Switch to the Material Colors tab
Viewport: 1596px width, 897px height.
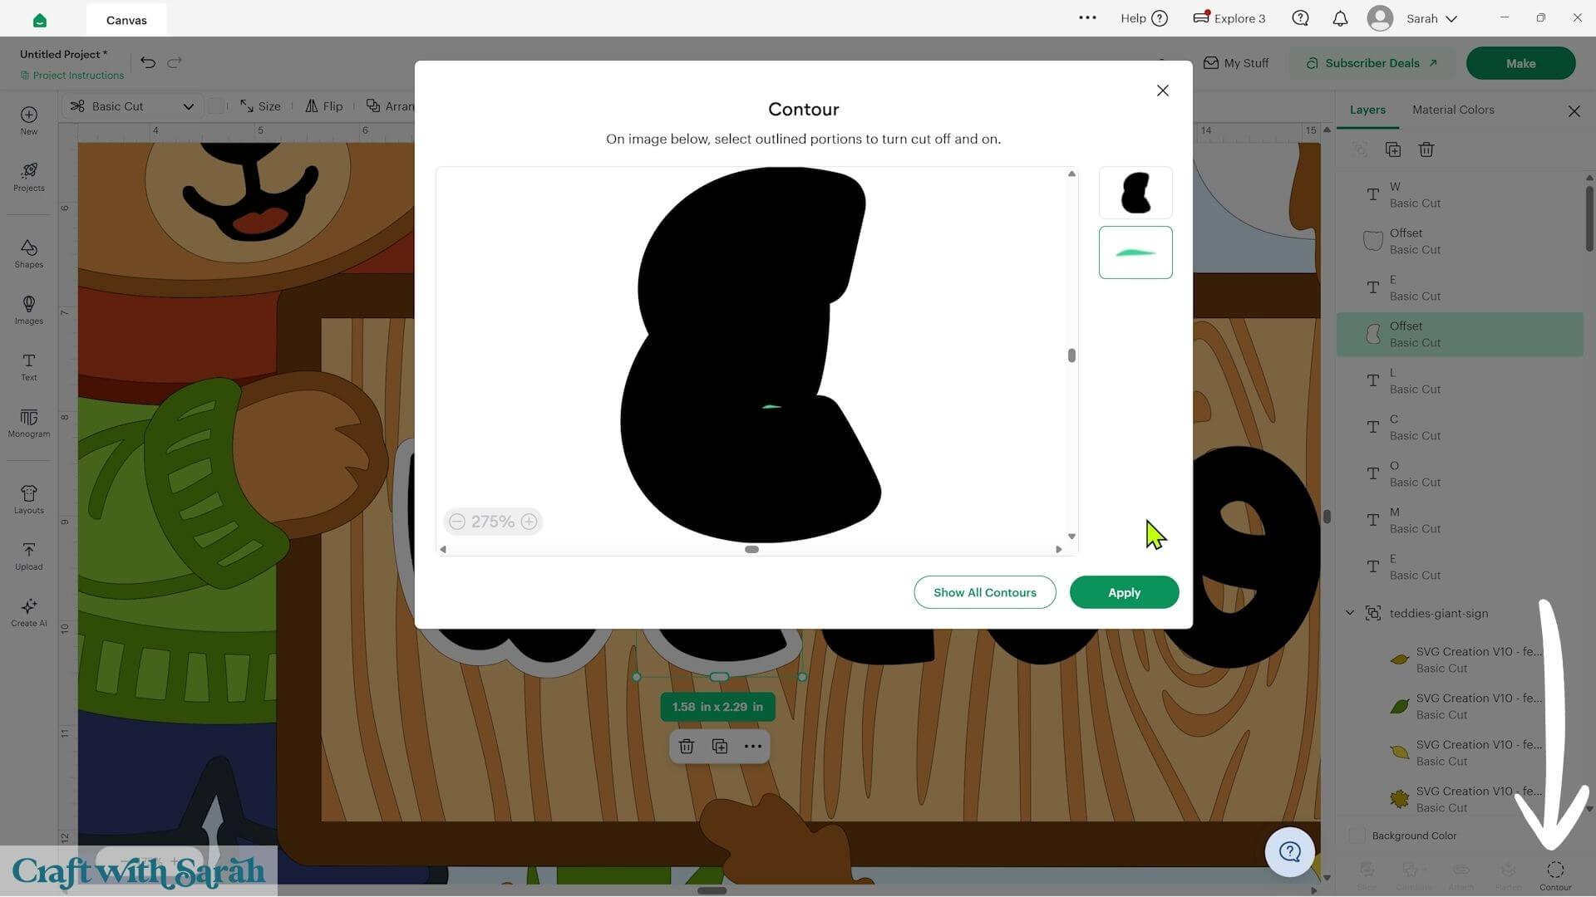pos(1453,110)
